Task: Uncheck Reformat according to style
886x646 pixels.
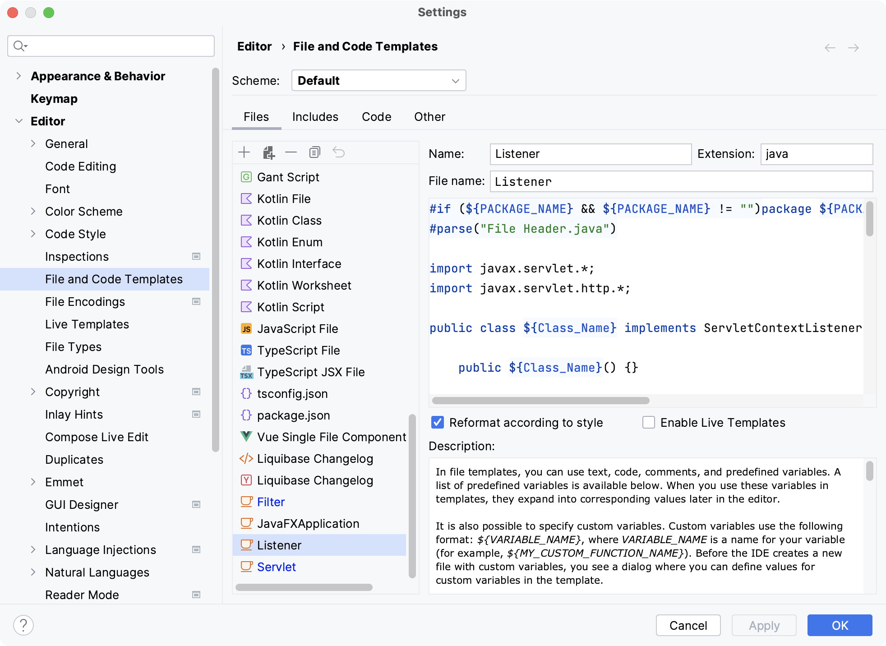Action: click(437, 422)
